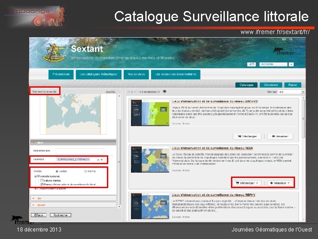
Task: Click the Rechercher button
Action: tap(61, 215)
